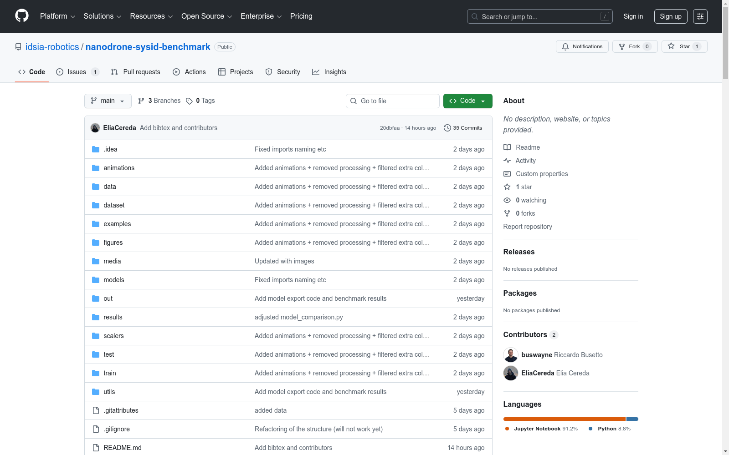Click the models folder icon
Image resolution: width=729 pixels, height=455 pixels.
pyautogui.click(x=96, y=280)
